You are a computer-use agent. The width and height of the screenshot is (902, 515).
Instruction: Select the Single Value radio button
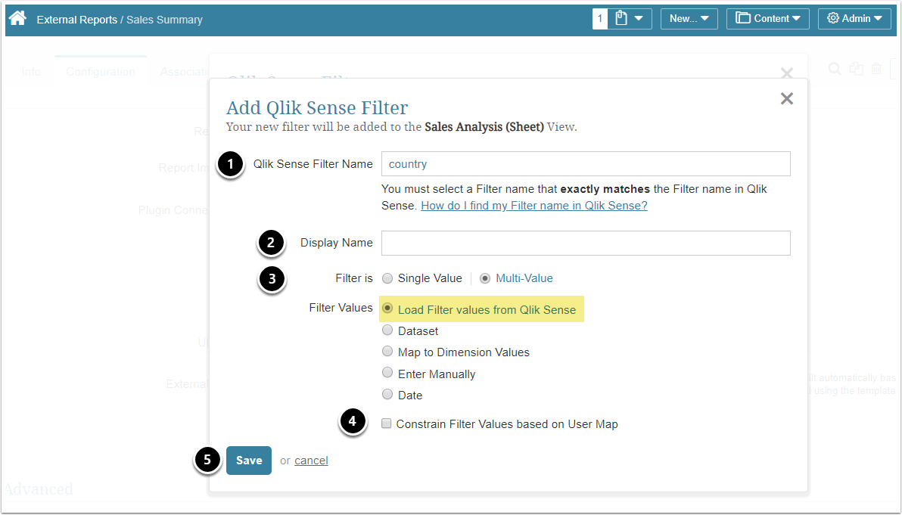click(x=387, y=278)
